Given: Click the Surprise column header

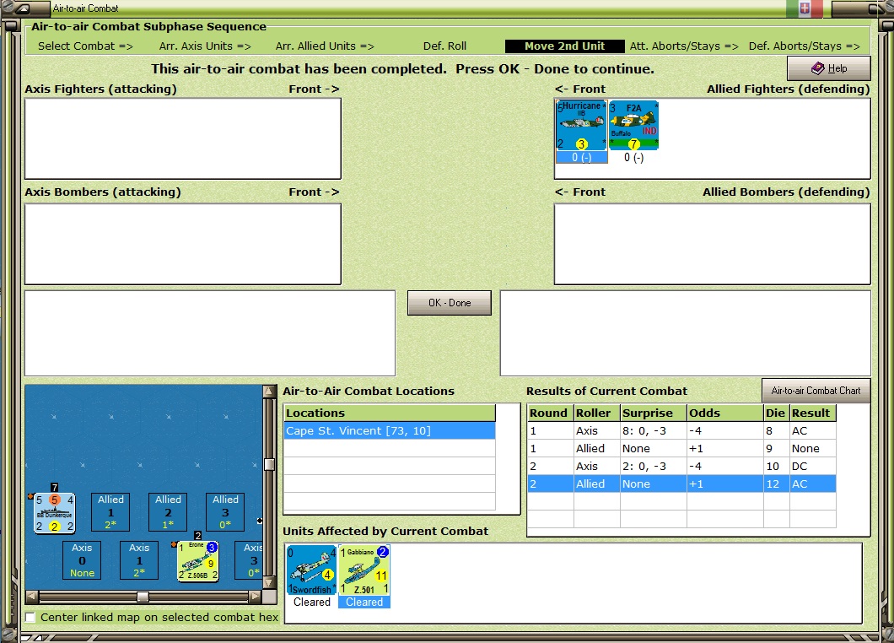Looking at the screenshot, I should coord(654,413).
